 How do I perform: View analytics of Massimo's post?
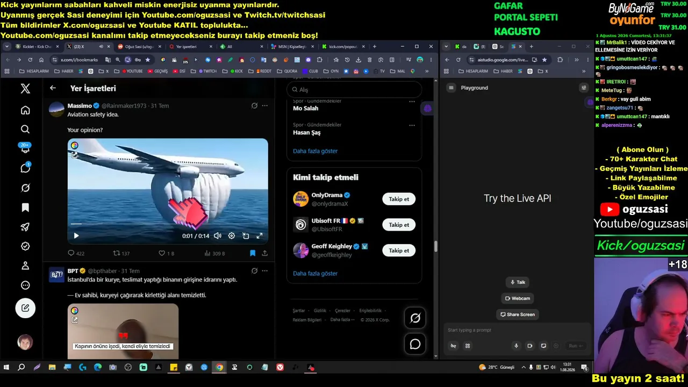tap(214, 253)
